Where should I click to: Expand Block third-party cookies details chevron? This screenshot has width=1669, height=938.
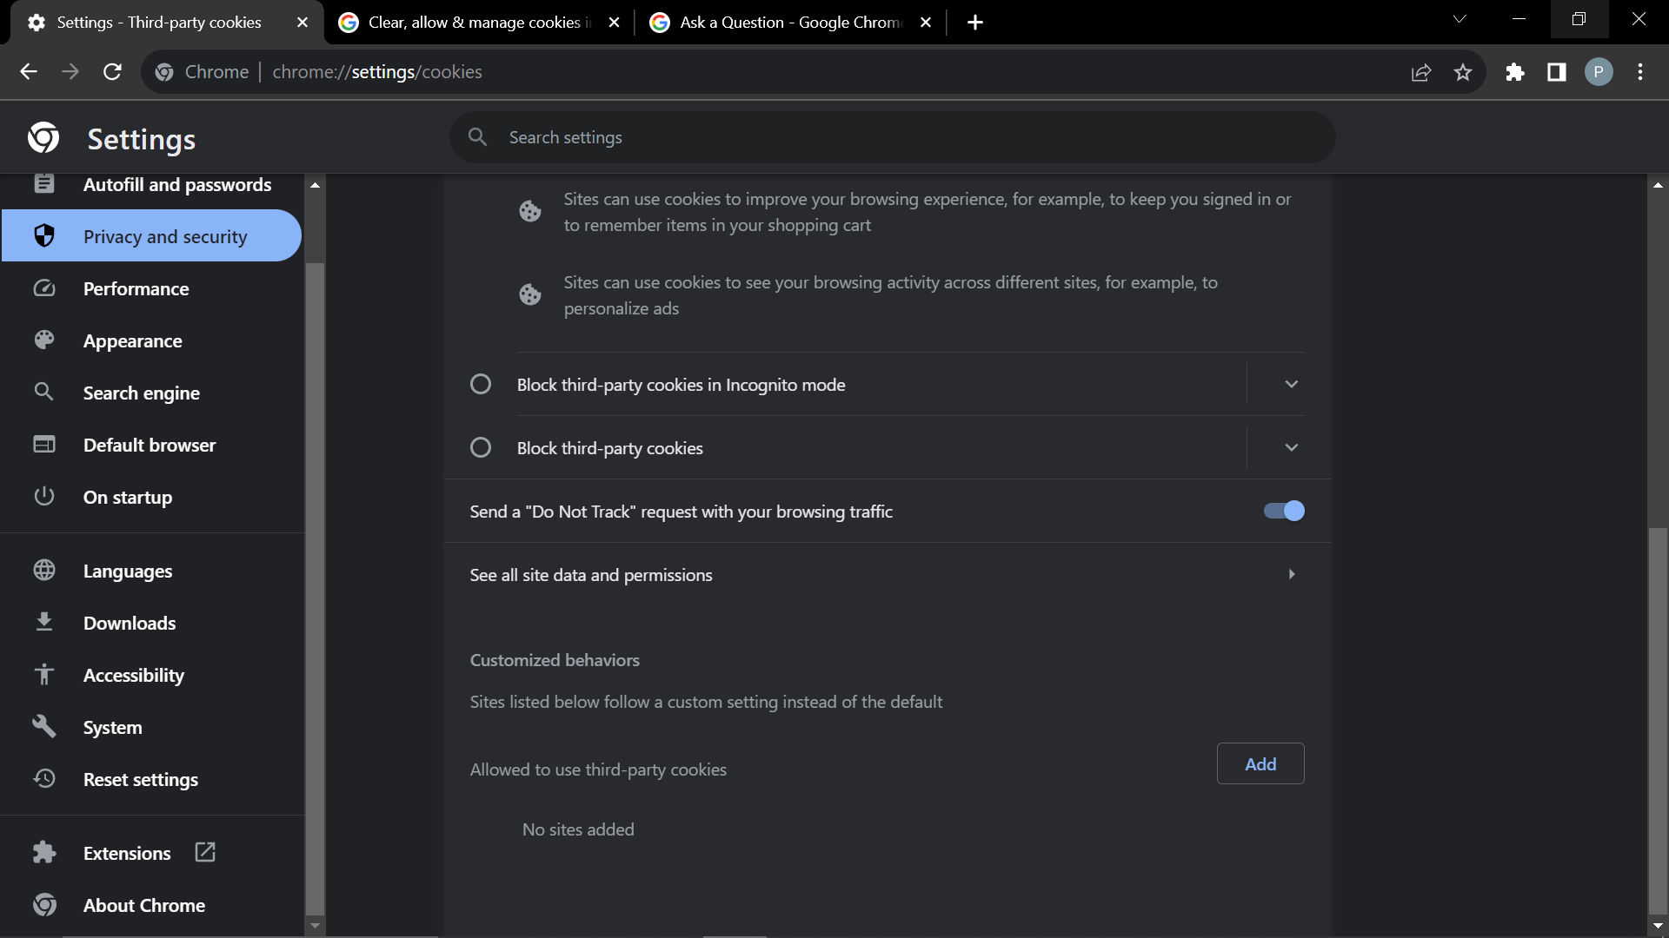(x=1291, y=447)
